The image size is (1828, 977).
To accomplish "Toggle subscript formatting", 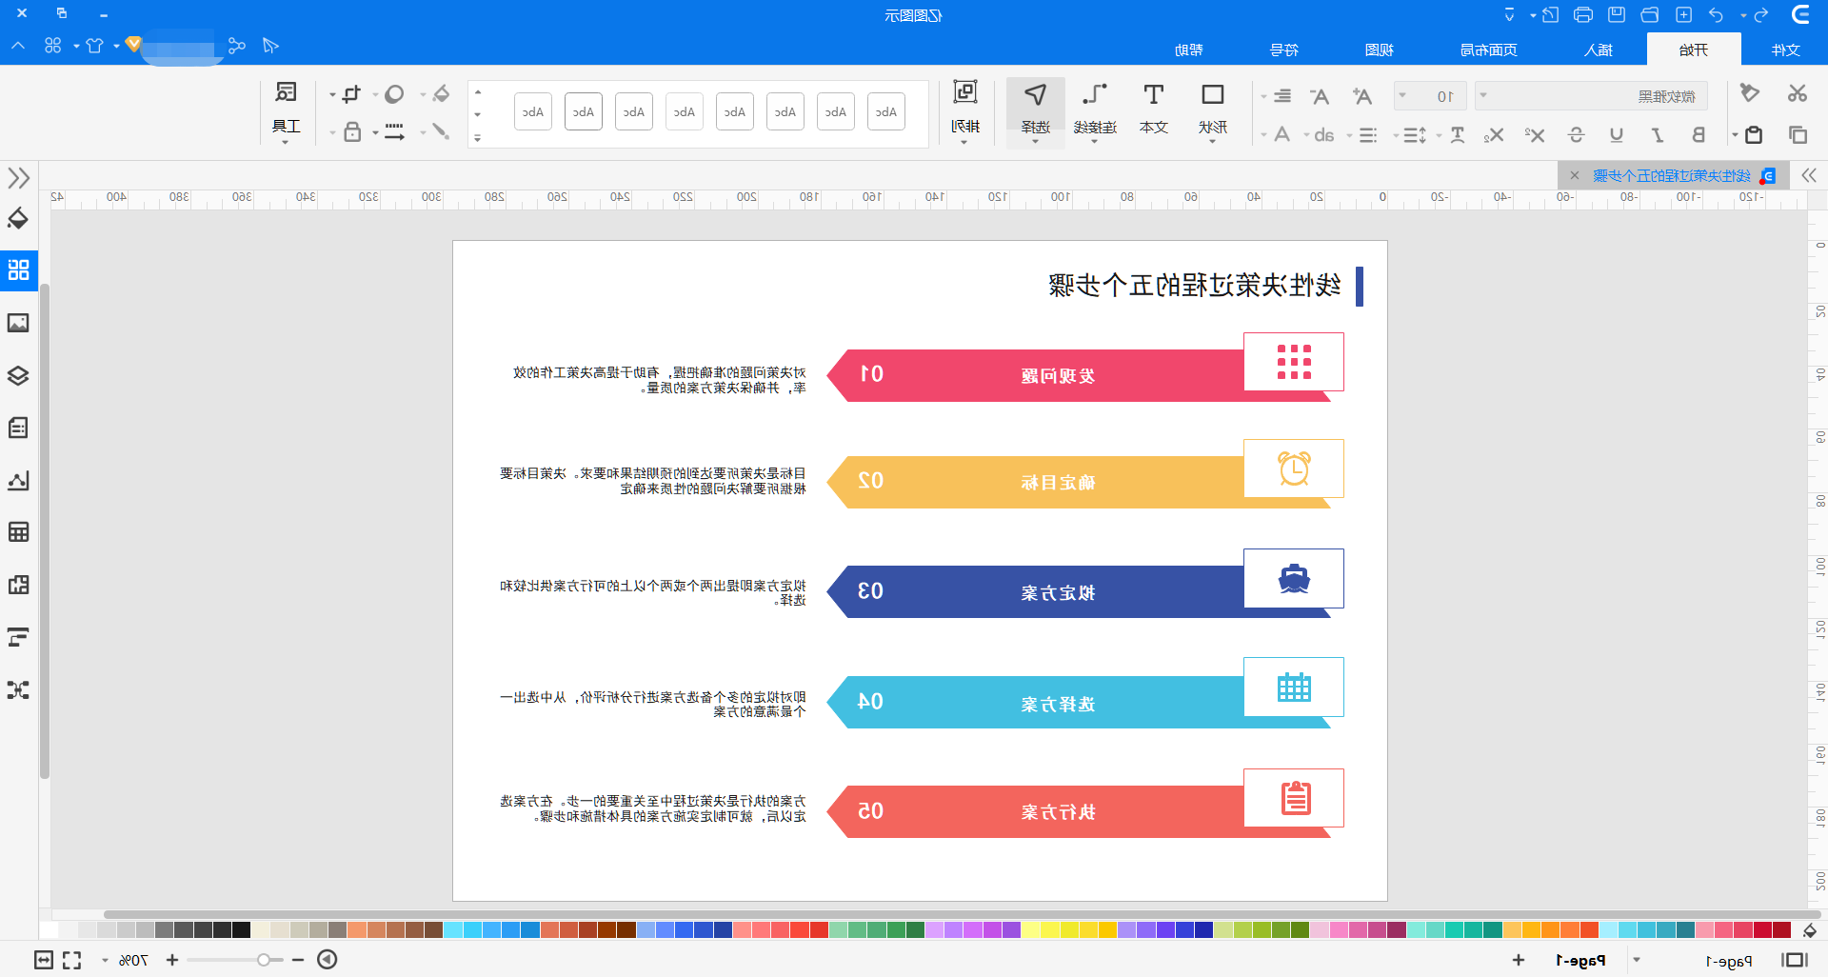I will [1493, 135].
